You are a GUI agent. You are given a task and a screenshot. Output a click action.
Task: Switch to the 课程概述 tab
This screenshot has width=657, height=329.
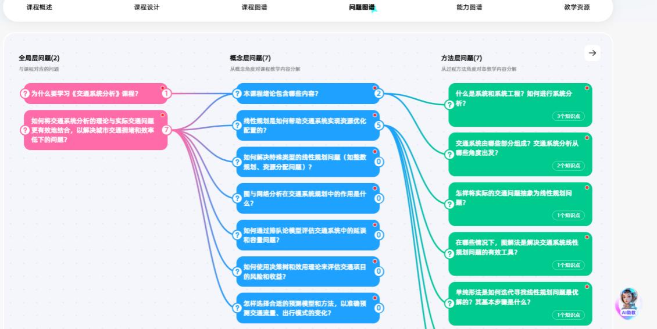coord(40,8)
